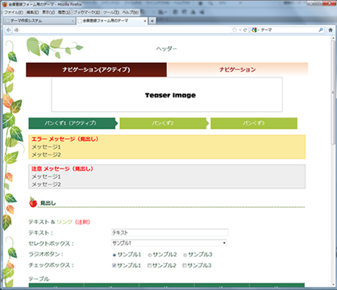Screen dimensions: 337x290
Task: Click the ナビゲーション(アクティブ) navigation item
Action: (96, 70)
